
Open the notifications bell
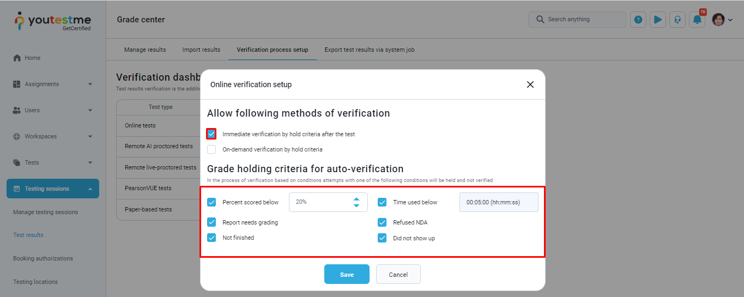(x=697, y=20)
